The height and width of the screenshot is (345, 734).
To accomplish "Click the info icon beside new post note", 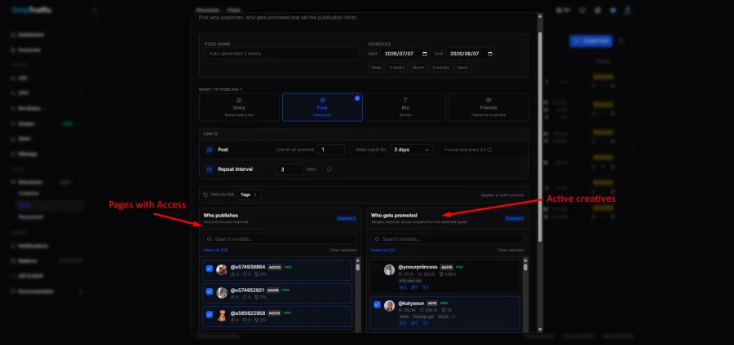I will 489,150.
